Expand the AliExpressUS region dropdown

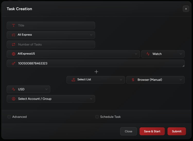[73, 54]
